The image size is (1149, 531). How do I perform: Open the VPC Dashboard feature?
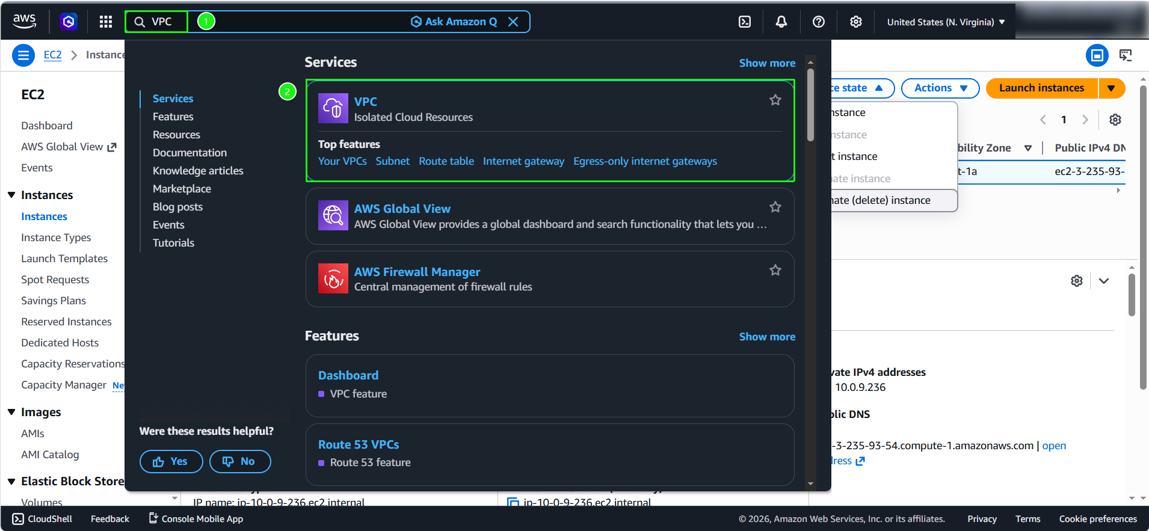click(348, 375)
